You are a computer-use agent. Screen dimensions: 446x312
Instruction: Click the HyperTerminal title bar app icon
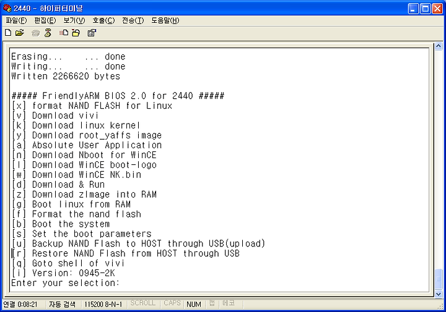pos(7,8)
